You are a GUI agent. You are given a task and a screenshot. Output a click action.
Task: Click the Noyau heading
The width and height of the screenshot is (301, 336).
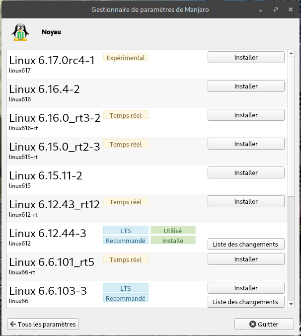(x=51, y=32)
